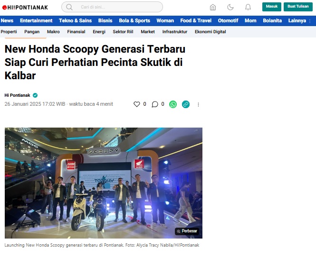Click the Scoopy launch photo

pyautogui.click(x=104, y=183)
